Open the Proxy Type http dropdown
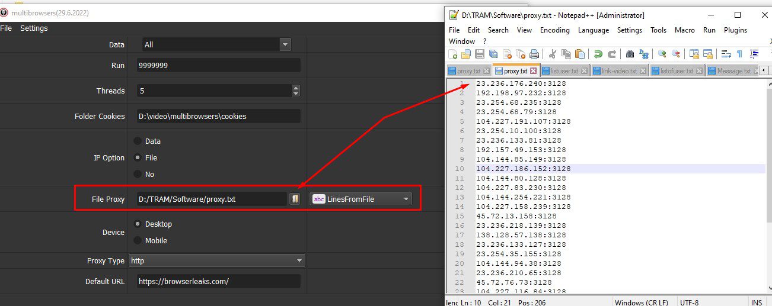This screenshot has width=772, height=306. 217,260
